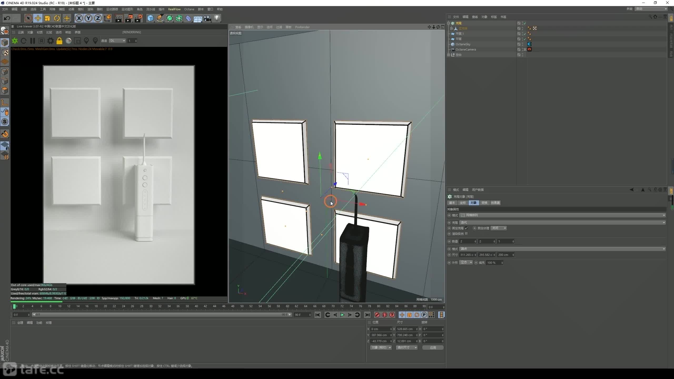The width and height of the screenshot is (674, 379).
Task: Open the 端点 mode dropdown
Action: [563, 249]
